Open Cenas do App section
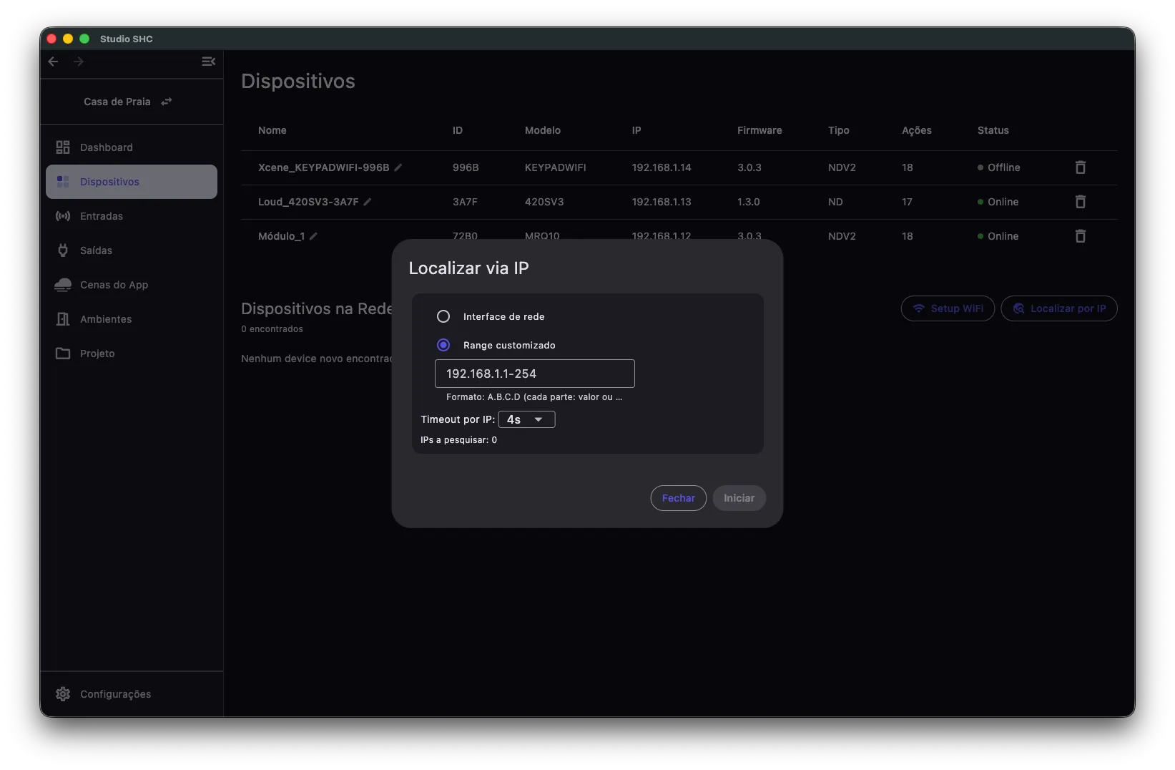 click(132, 285)
